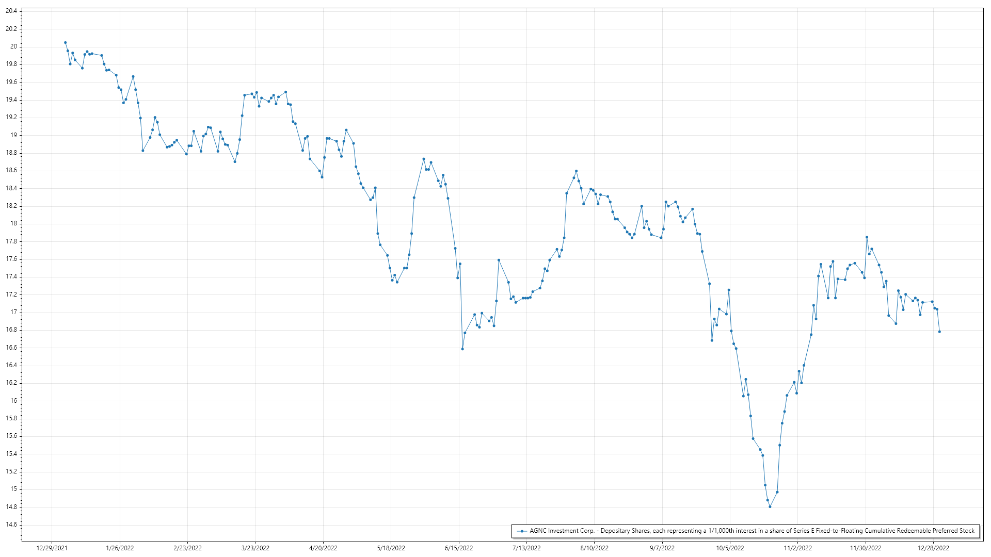Viewport: 991px width, 557px height.
Task: Click the 18 y-axis value label
Action: pos(14,223)
